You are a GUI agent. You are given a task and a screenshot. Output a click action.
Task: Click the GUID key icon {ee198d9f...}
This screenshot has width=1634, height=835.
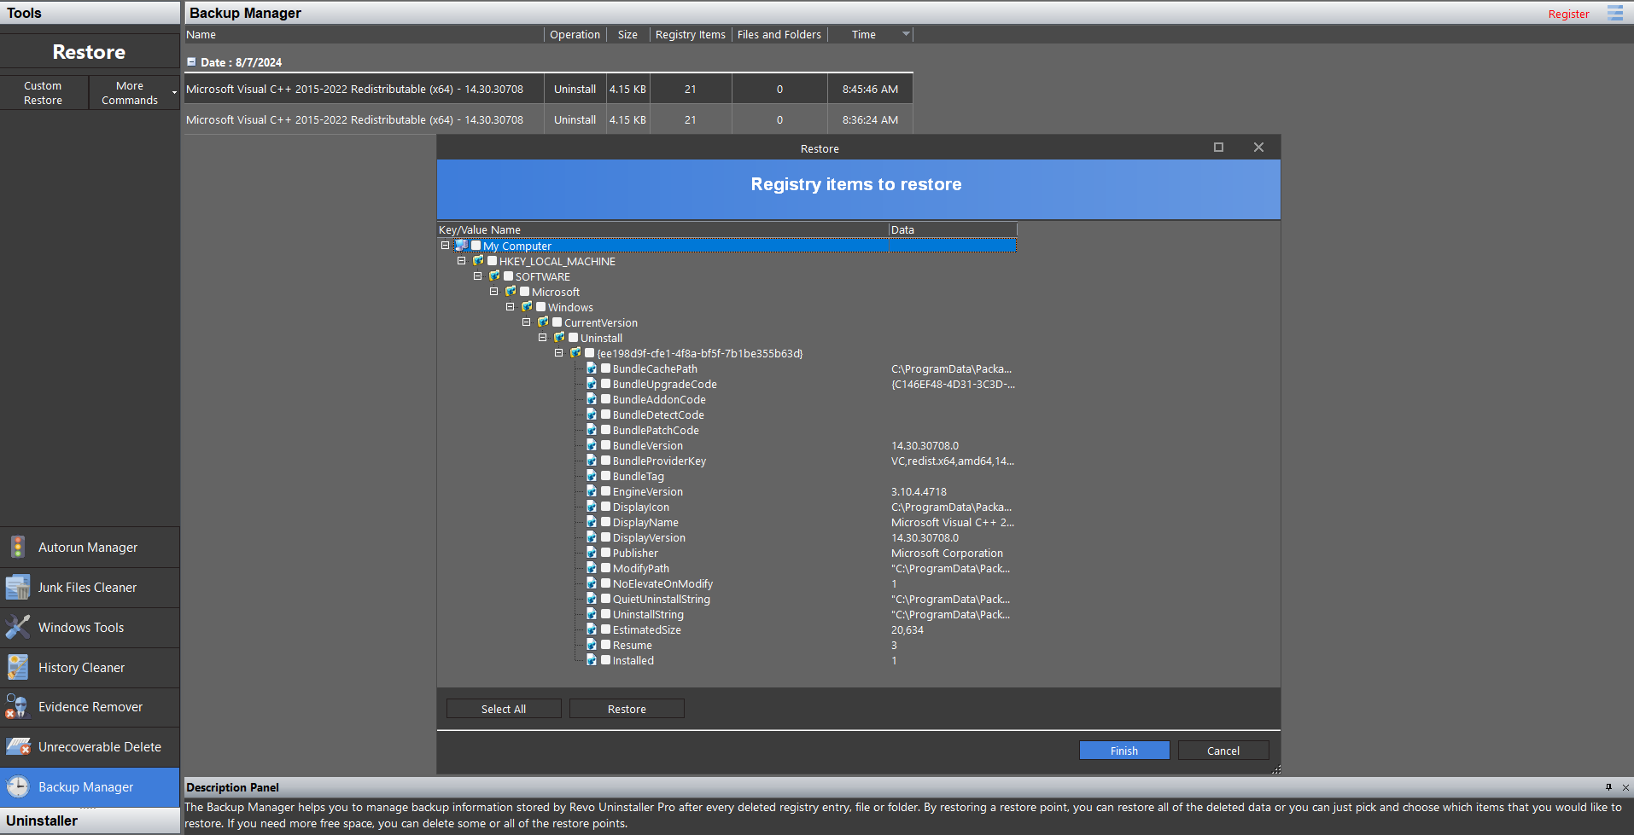click(575, 353)
